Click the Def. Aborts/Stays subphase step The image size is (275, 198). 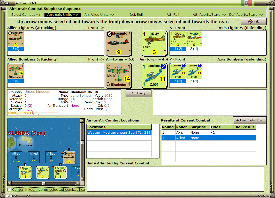(246, 15)
